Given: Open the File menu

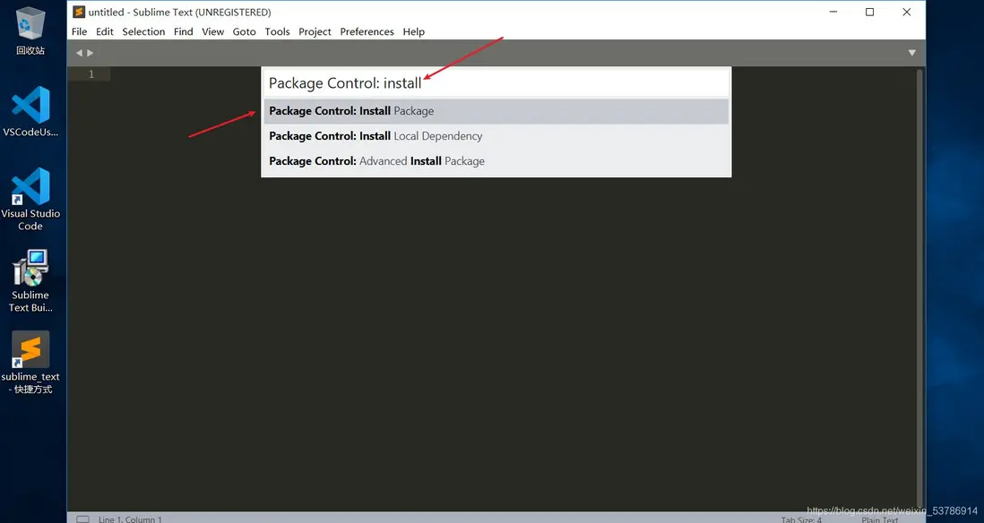Looking at the screenshot, I should point(79,31).
